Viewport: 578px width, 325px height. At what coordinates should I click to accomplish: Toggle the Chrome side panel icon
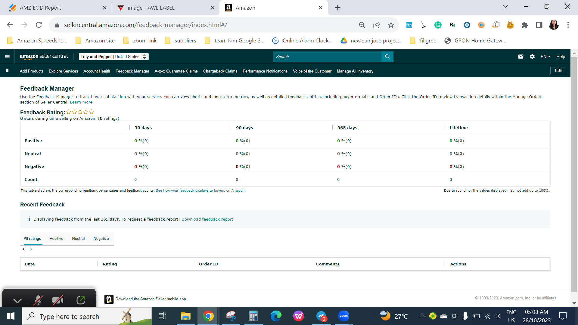pos(539,25)
